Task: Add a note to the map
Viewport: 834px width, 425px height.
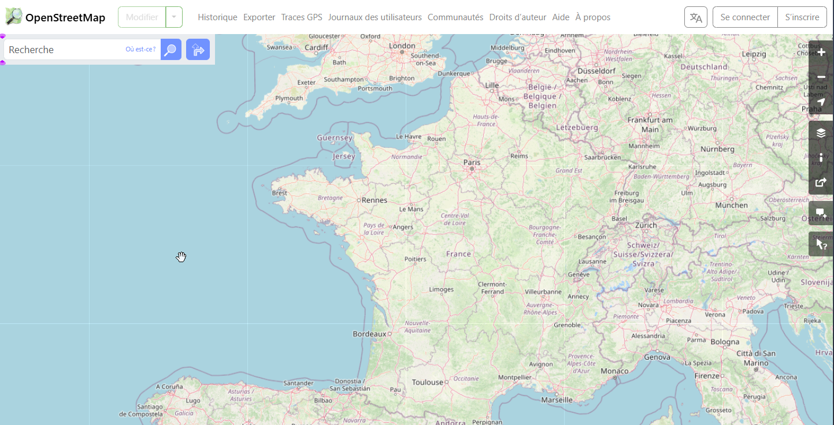Action: pos(821,213)
